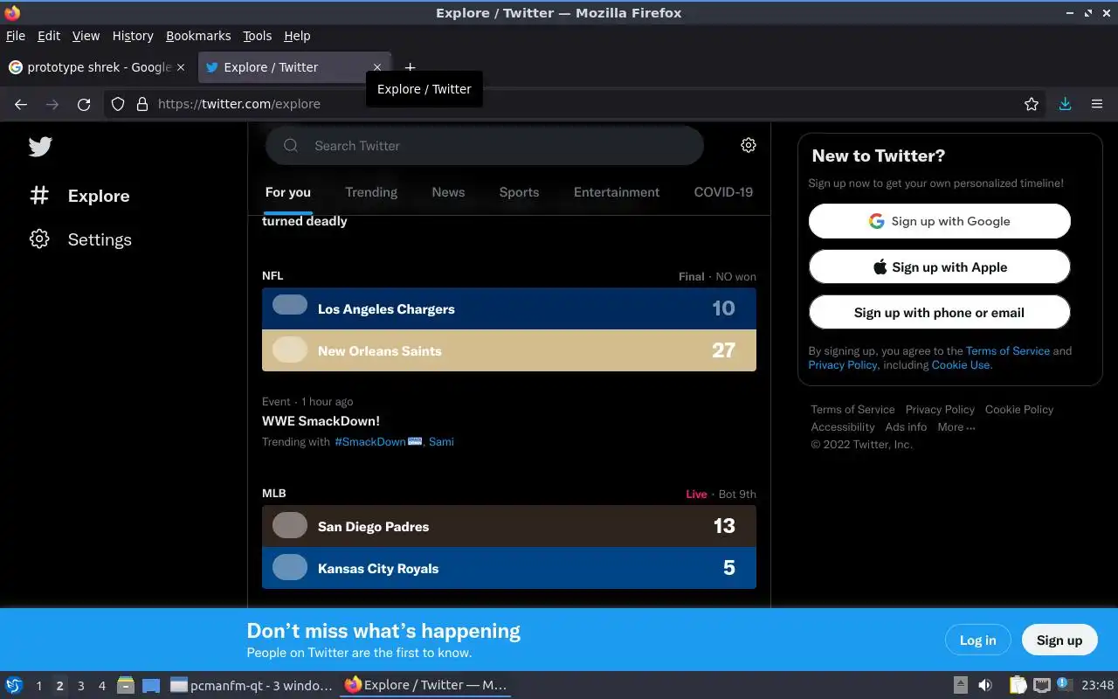Open the footer Privacy Policy link

[x=940, y=409]
